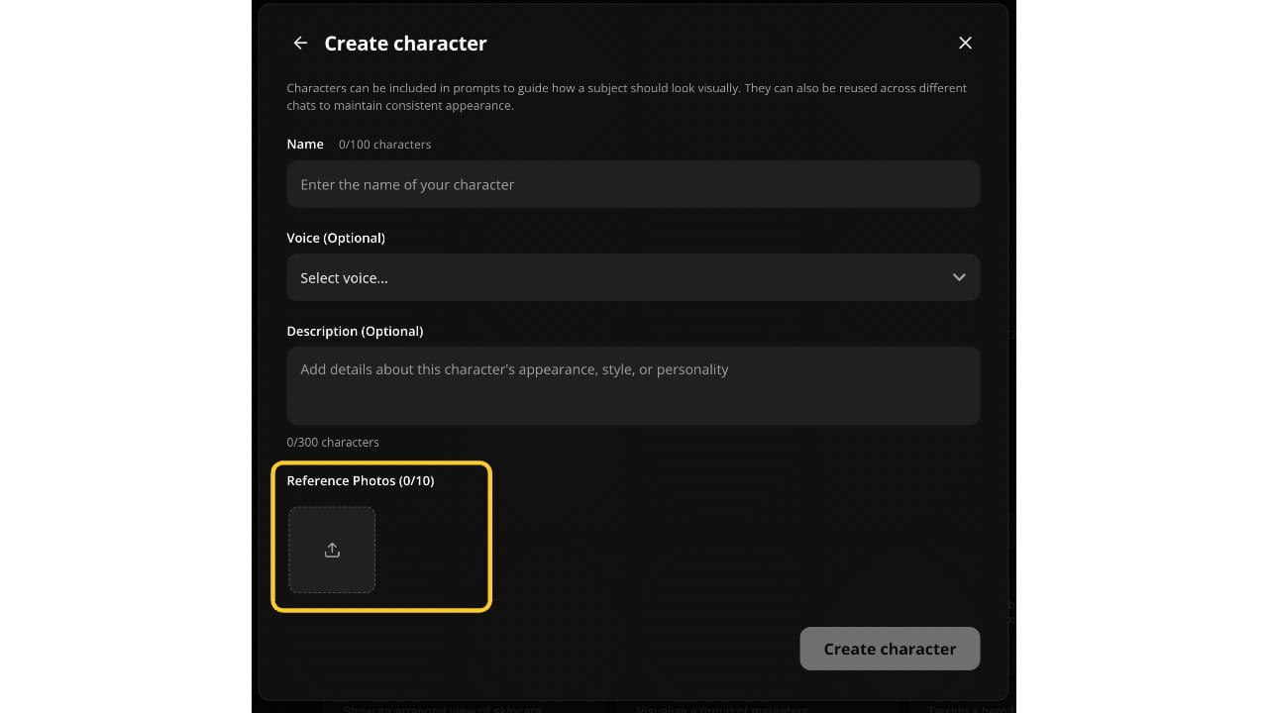
Task: Click the 'Description (Optional)' label
Action: pos(355,331)
